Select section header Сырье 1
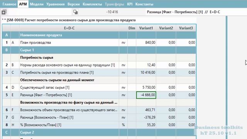This screenshot has height=139, width=247. [27, 50]
